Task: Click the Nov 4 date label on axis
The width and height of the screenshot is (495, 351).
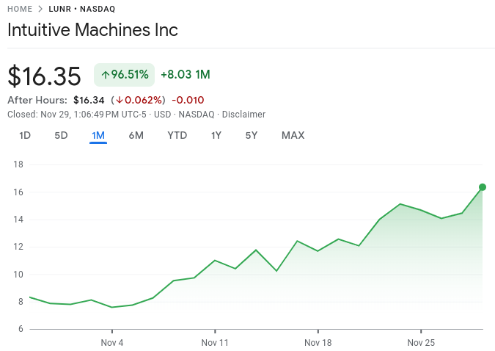Action: (x=112, y=343)
